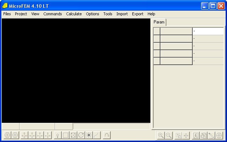Open the Export menu
The image size is (227, 142).
pyautogui.click(x=138, y=14)
